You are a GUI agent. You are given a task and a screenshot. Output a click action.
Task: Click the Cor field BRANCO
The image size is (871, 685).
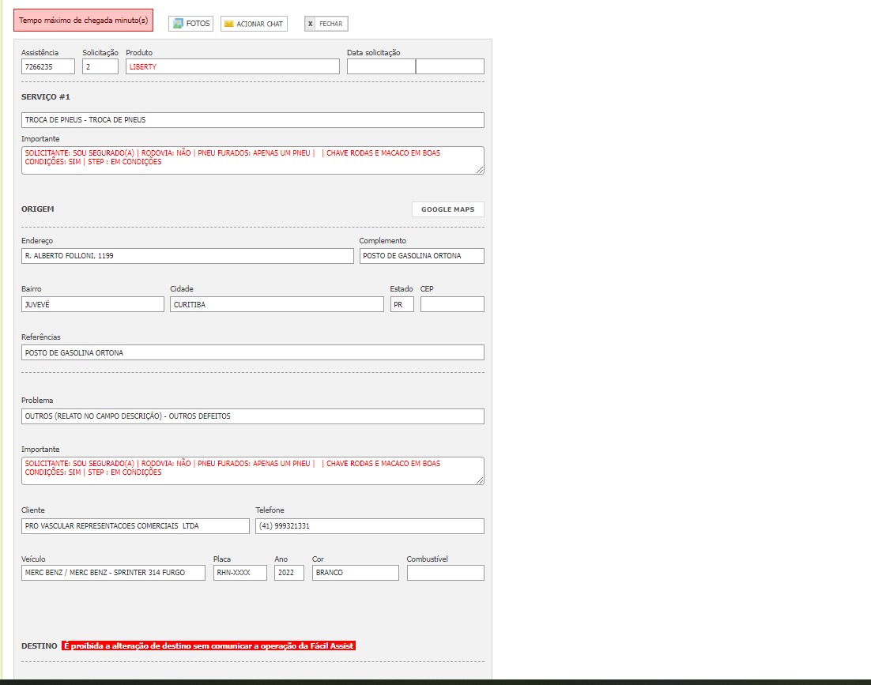[x=356, y=573]
